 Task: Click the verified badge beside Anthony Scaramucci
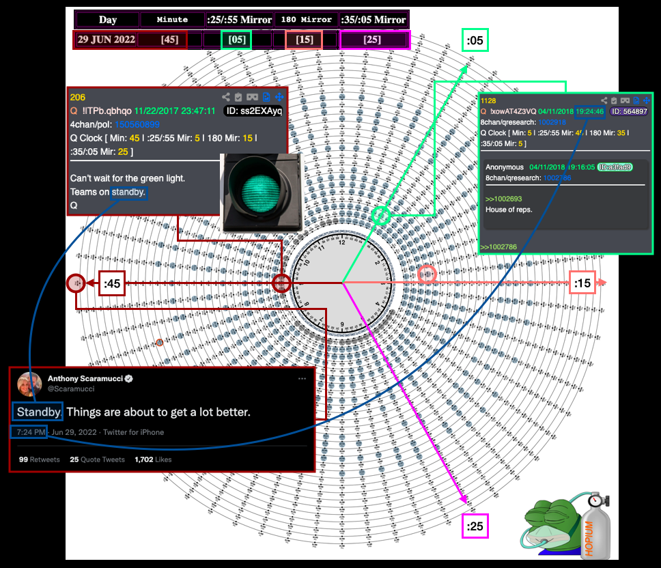click(x=129, y=378)
